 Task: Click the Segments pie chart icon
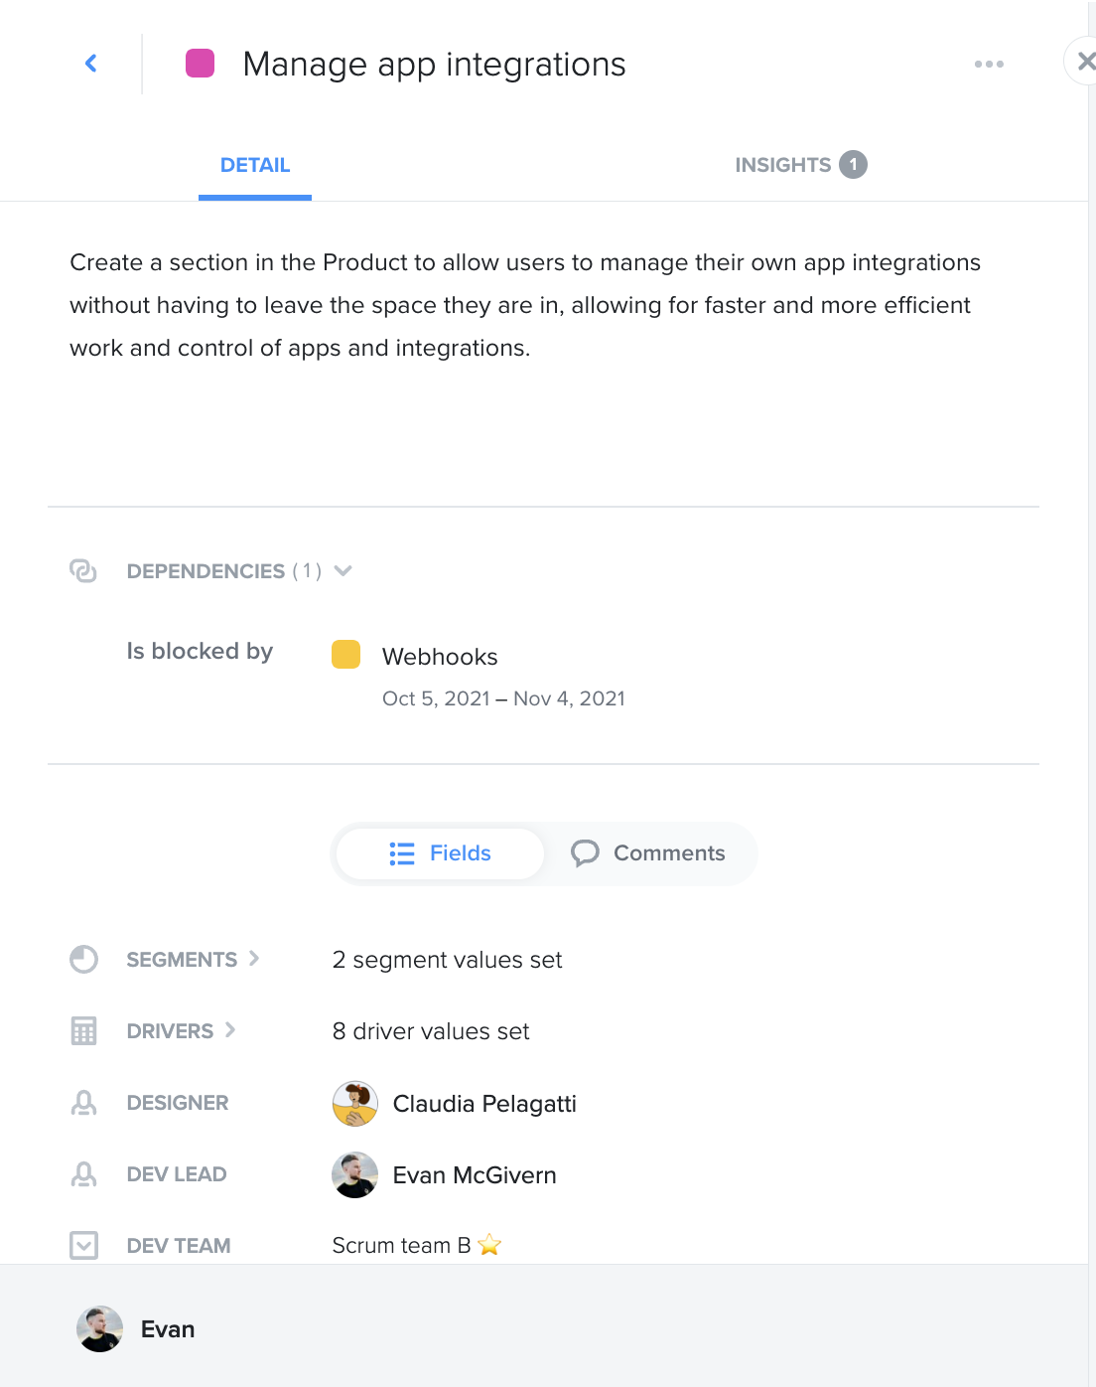pyautogui.click(x=84, y=959)
